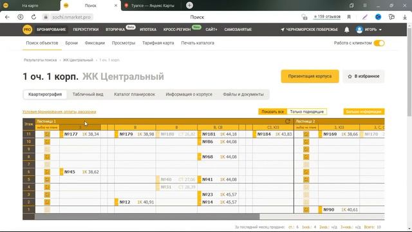Switch to Просмотры tab
Screen dimensions: 412x232
click(124, 43)
